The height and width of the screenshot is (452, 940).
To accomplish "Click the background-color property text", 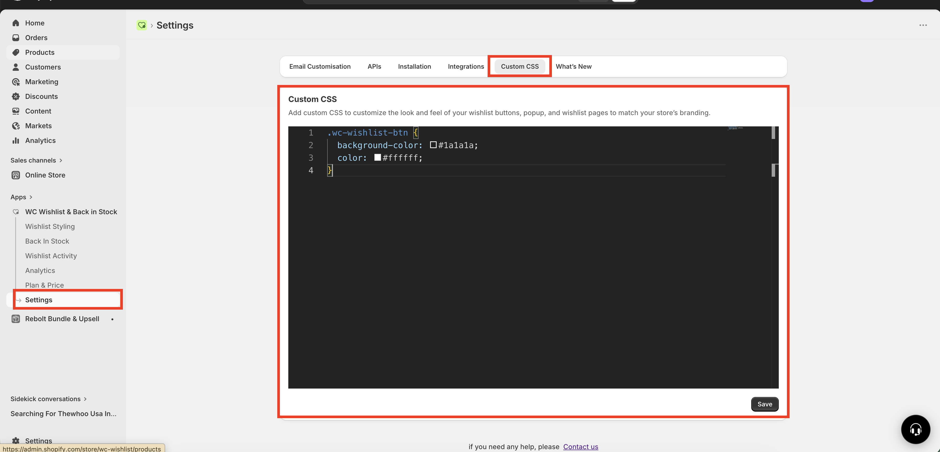I will pyautogui.click(x=379, y=145).
